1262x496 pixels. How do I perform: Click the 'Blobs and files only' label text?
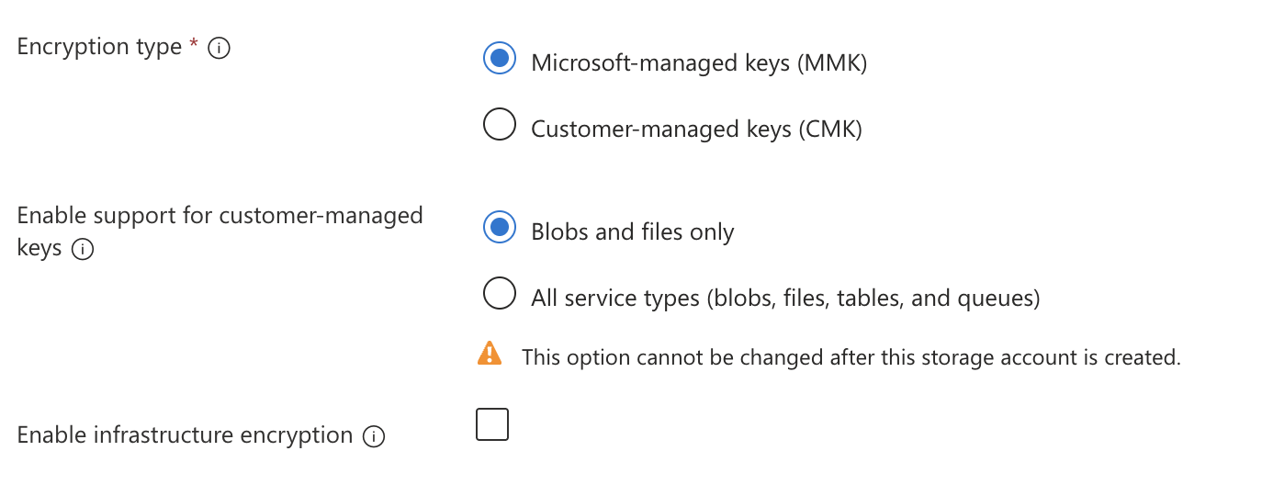pyautogui.click(x=633, y=231)
